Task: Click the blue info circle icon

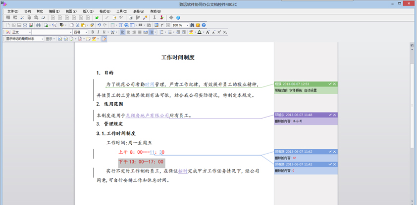Action: tap(178, 17)
